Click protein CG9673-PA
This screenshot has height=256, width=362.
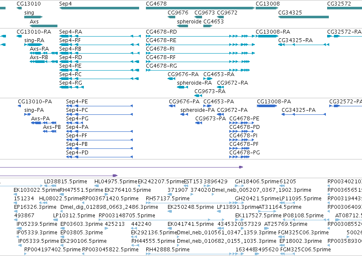(199, 123)
